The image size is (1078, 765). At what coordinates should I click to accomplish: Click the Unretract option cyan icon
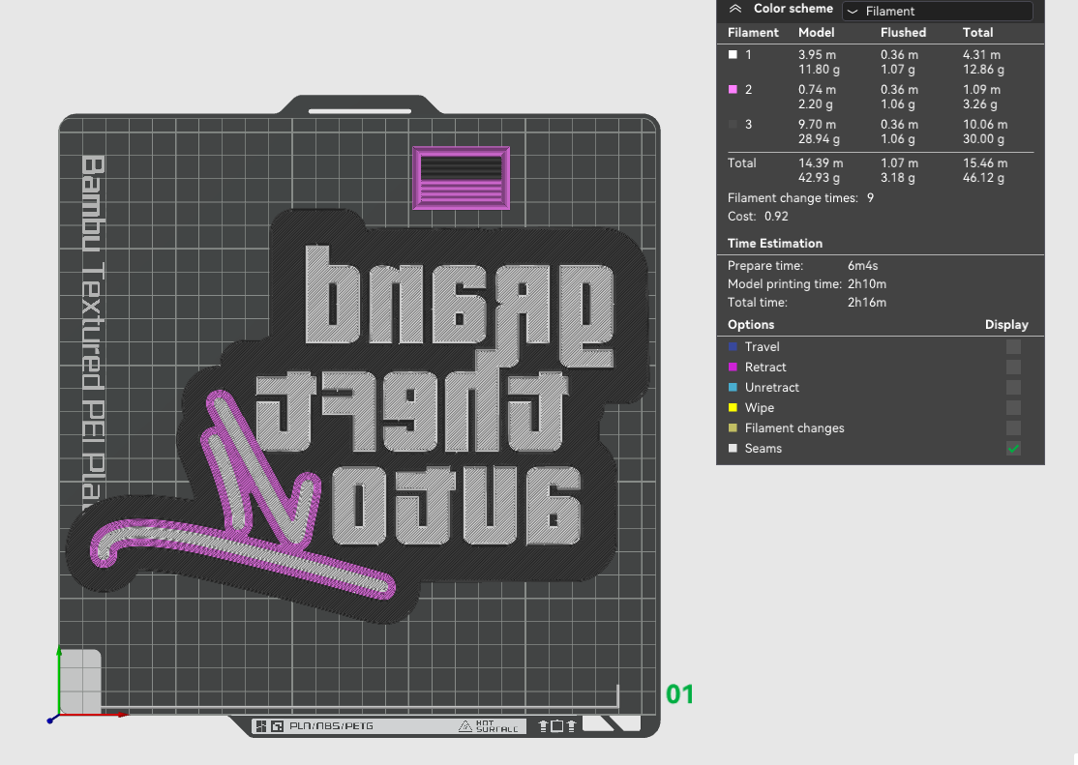click(733, 387)
